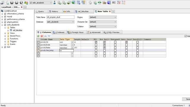Screen dimensions: 190x107
Task: Switch to the Info tab
Action: (68, 11)
